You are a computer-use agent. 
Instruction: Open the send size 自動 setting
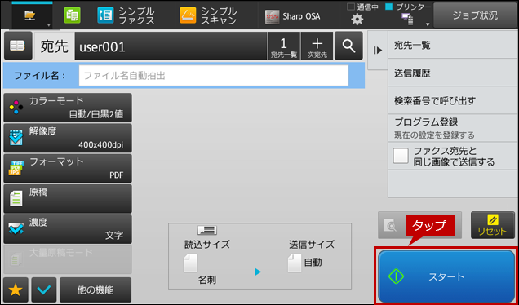click(311, 256)
